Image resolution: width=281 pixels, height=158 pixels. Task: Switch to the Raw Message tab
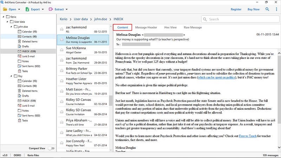(193, 27)
